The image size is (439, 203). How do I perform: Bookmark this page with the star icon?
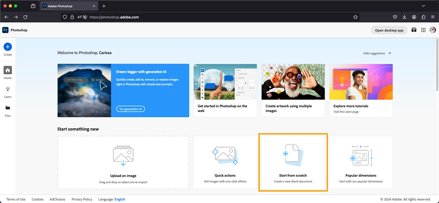click(x=356, y=17)
